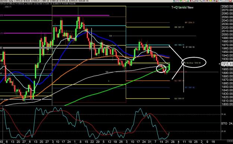Click date label 19 on time axis
The height and width of the screenshot is (144, 233).
click(x=115, y=142)
